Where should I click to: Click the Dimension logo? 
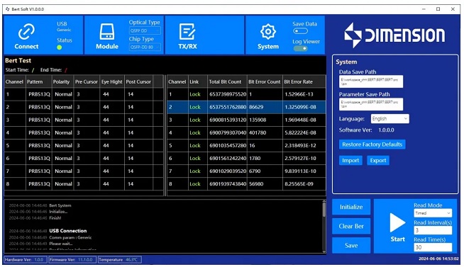click(x=394, y=35)
